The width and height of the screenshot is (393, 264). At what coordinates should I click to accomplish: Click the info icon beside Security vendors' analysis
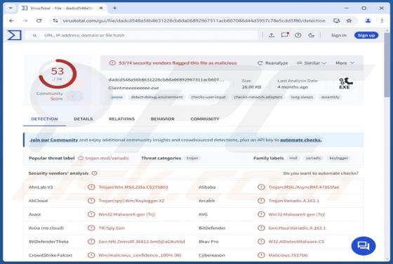coord(94,173)
